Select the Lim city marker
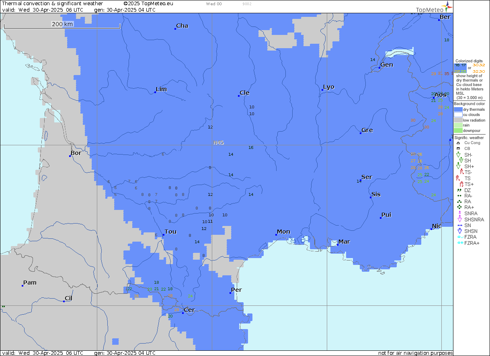The width and height of the screenshot is (490, 356). [155, 92]
